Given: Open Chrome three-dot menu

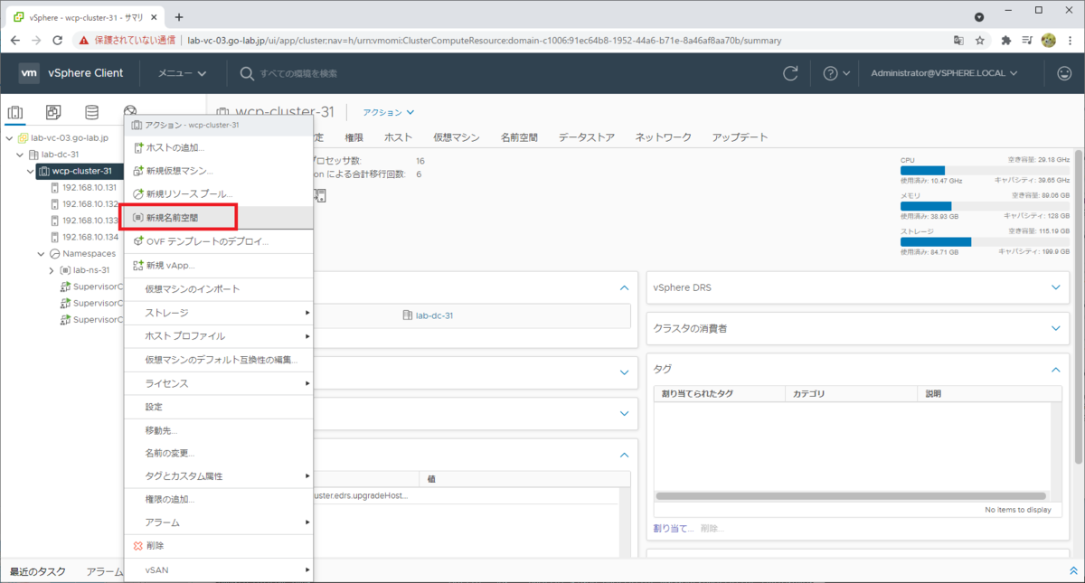Looking at the screenshot, I should 1071,41.
